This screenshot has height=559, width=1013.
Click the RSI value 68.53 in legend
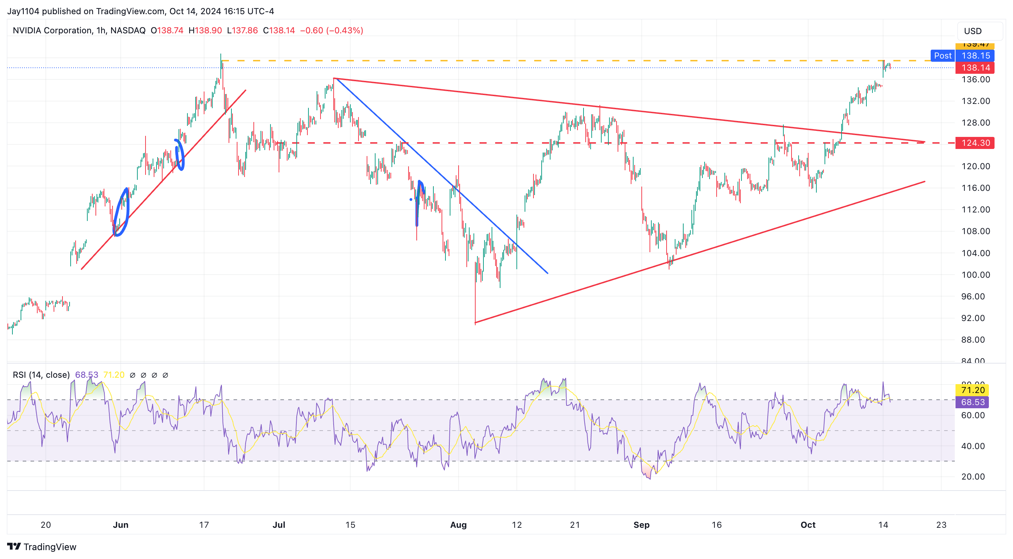tap(87, 375)
